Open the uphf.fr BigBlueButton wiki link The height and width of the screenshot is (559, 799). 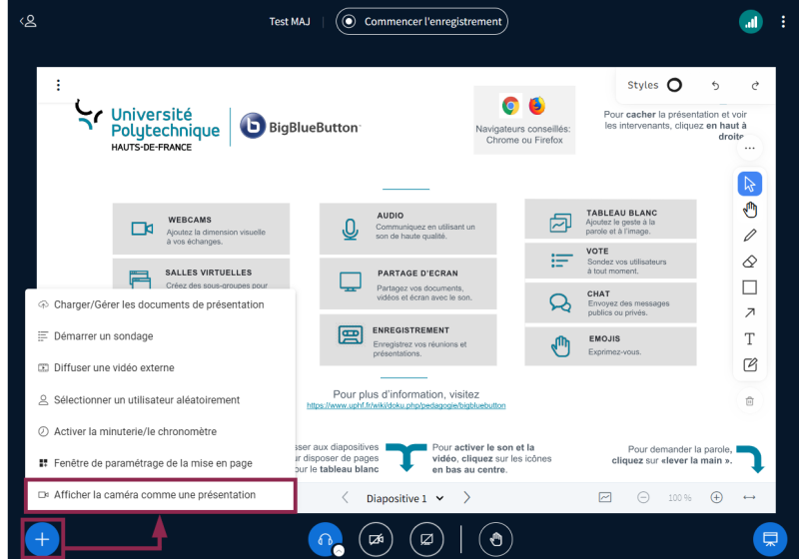(405, 406)
